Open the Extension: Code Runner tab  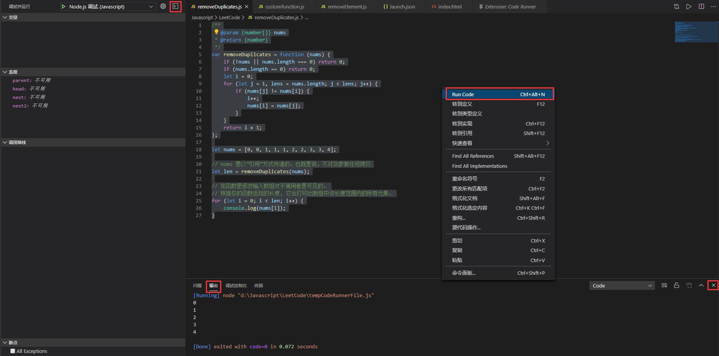[510, 7]
